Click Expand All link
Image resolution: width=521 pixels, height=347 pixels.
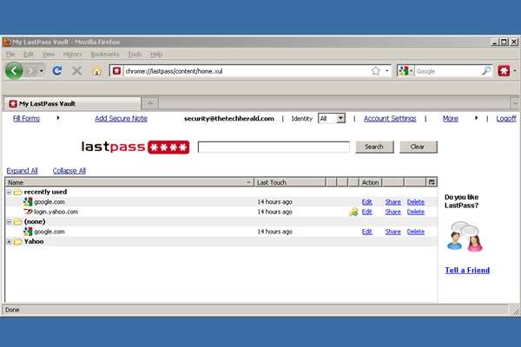point(22,171)
